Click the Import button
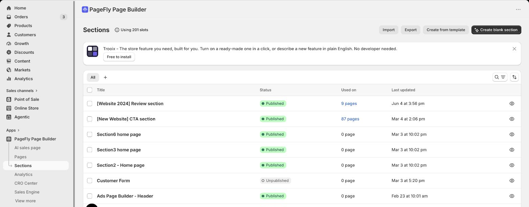This screenshot has height=207, width=529. pos(389,30)
